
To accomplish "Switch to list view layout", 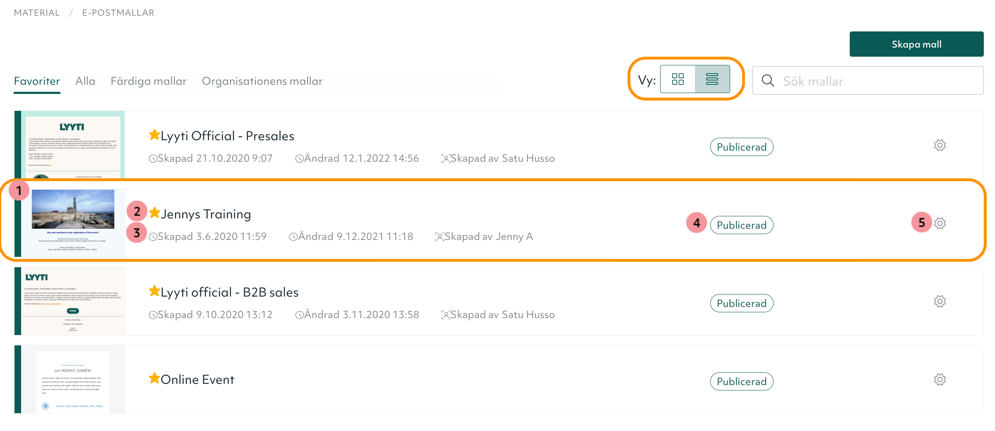I will (712, 79).
